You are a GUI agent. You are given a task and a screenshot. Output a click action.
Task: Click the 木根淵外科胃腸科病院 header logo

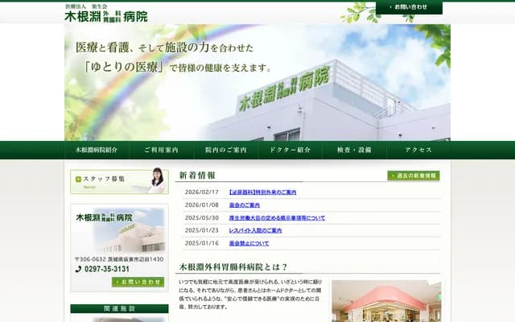pos(106,16)
